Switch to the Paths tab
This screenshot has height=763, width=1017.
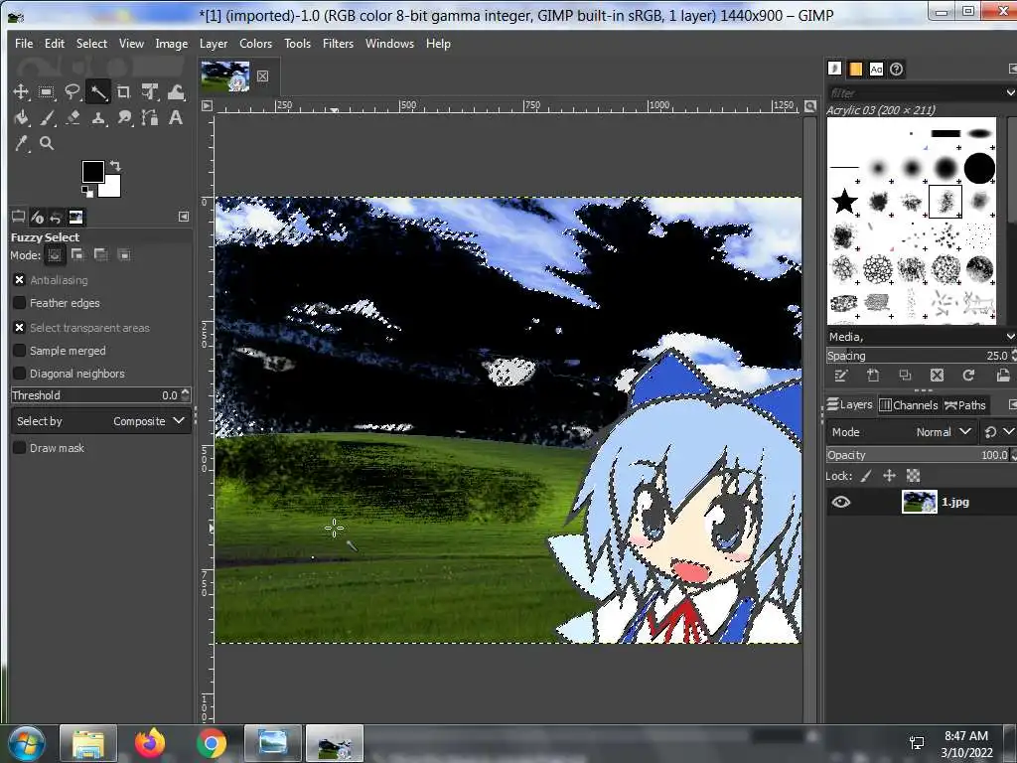965,405
